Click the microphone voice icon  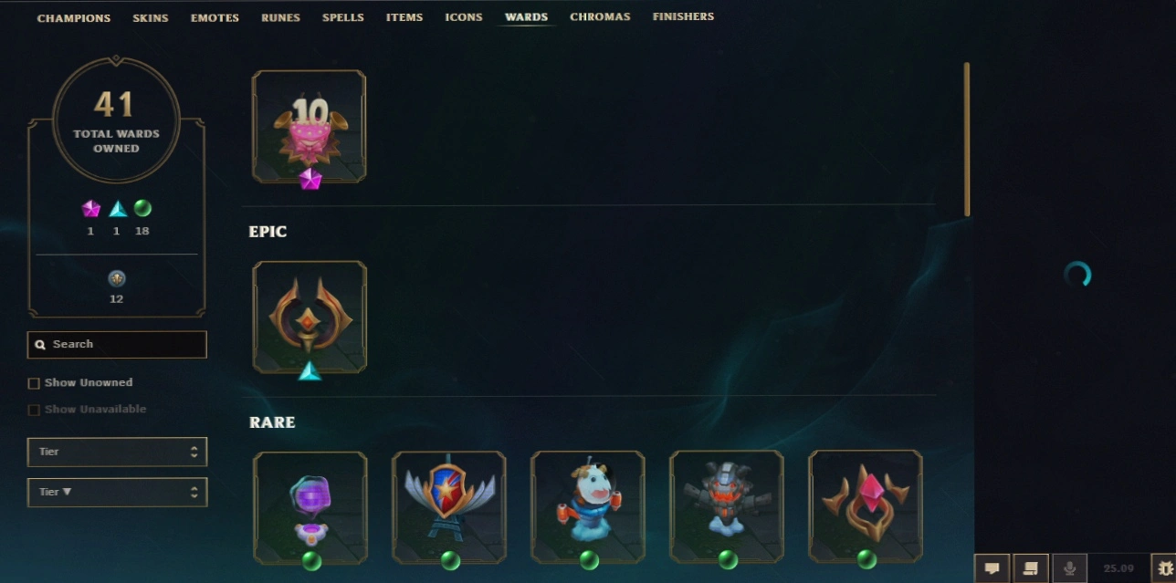1070,568
